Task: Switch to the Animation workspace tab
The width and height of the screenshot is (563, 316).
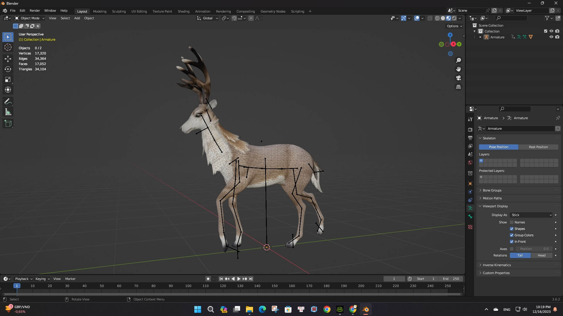Action: [x=203, y=11]
